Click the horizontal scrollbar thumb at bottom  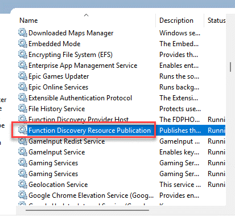click(87, 210)
